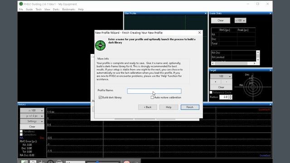
Task: Enable the Corrections checkbox
Action: click(21, 135)
